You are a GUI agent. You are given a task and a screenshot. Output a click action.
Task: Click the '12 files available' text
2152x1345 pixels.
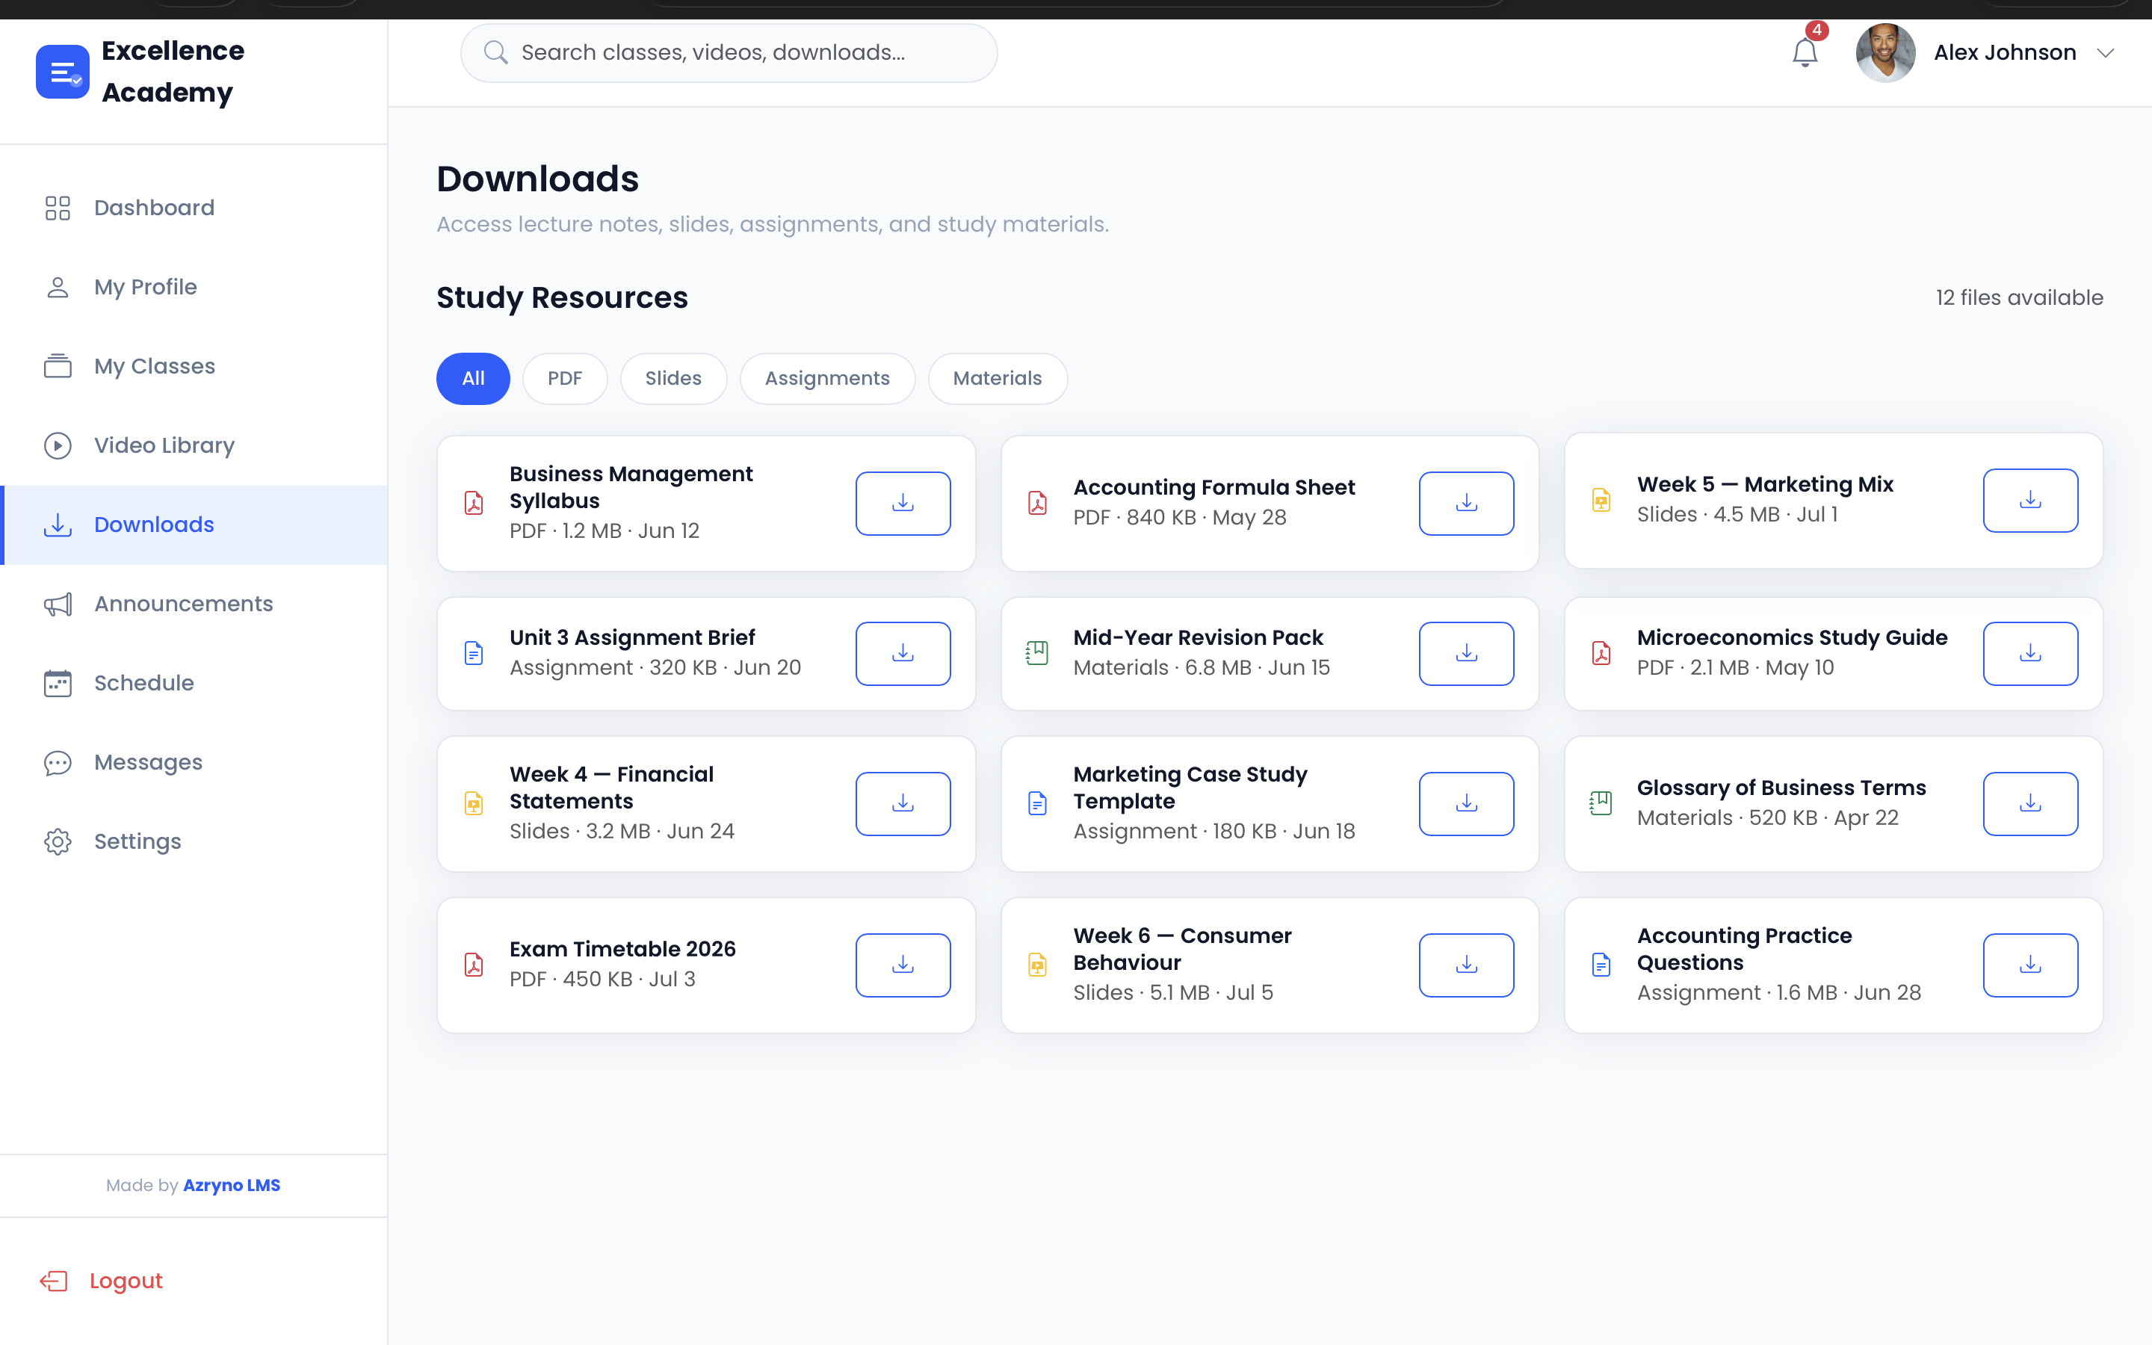point(2018,298)
